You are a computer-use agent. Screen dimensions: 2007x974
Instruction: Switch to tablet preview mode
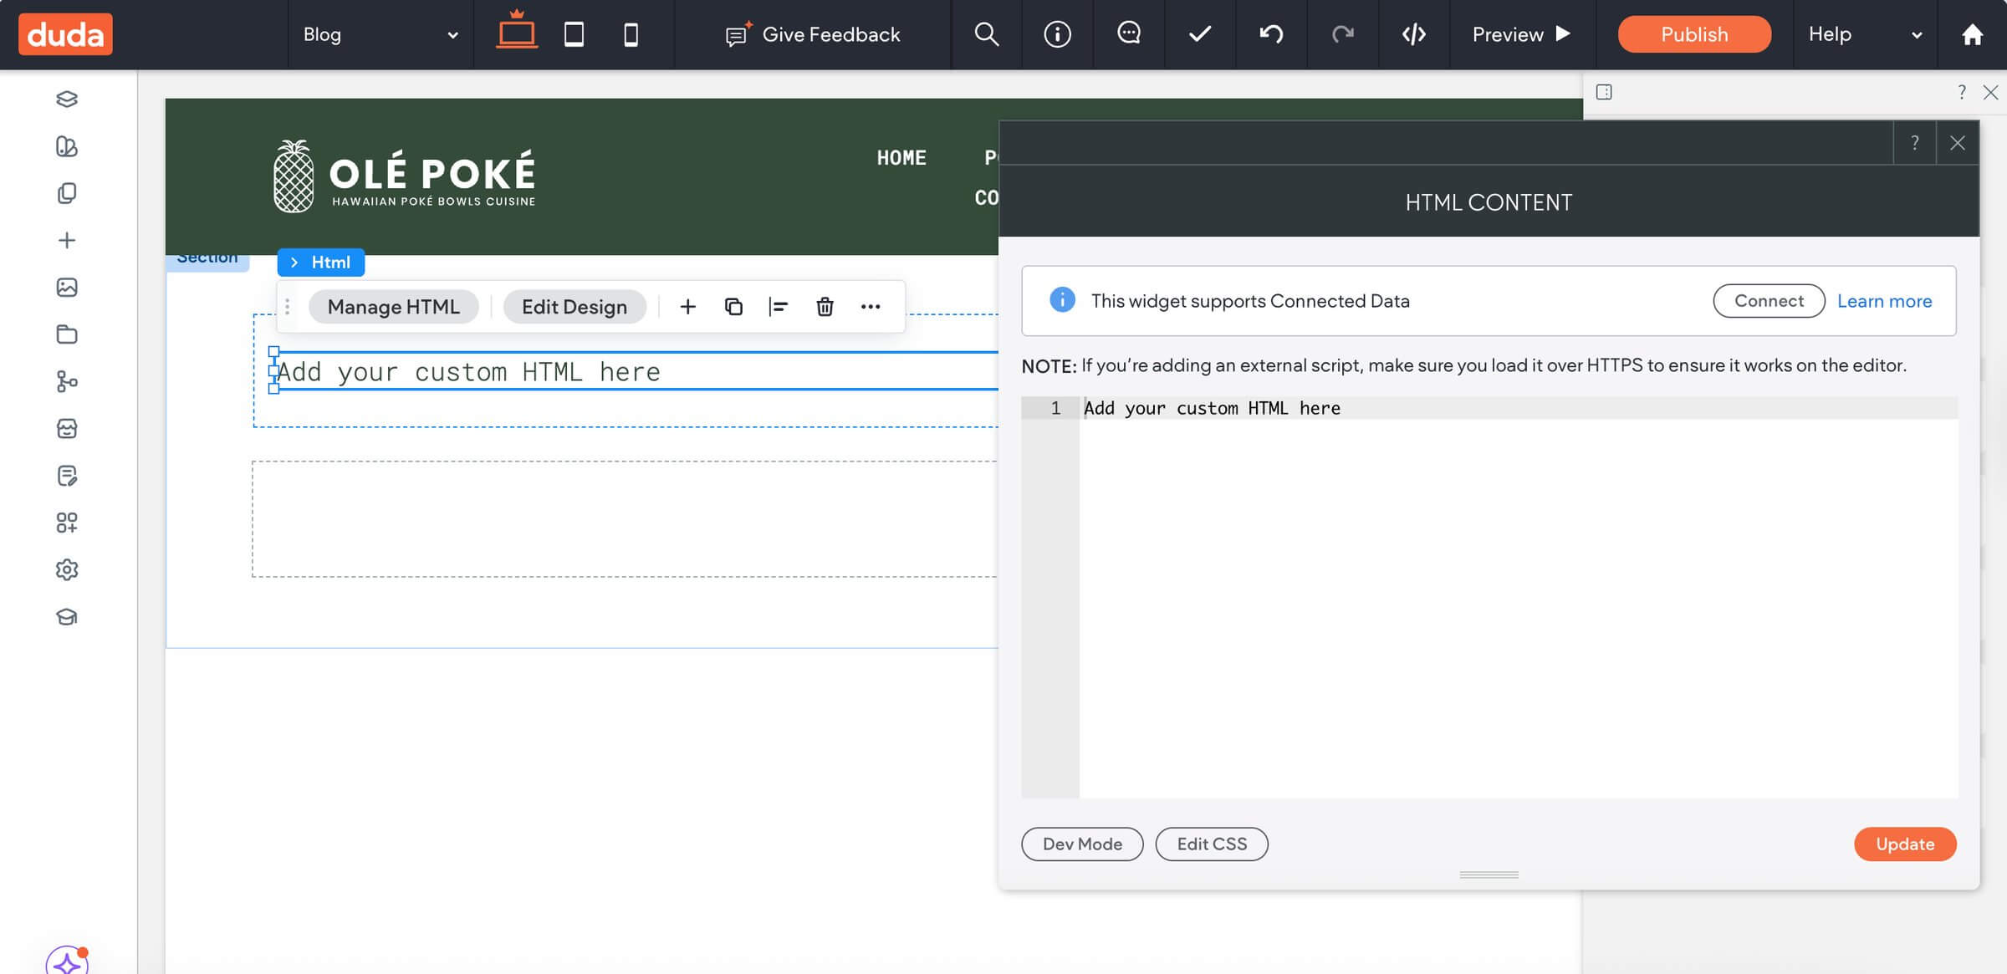[575, 34]
